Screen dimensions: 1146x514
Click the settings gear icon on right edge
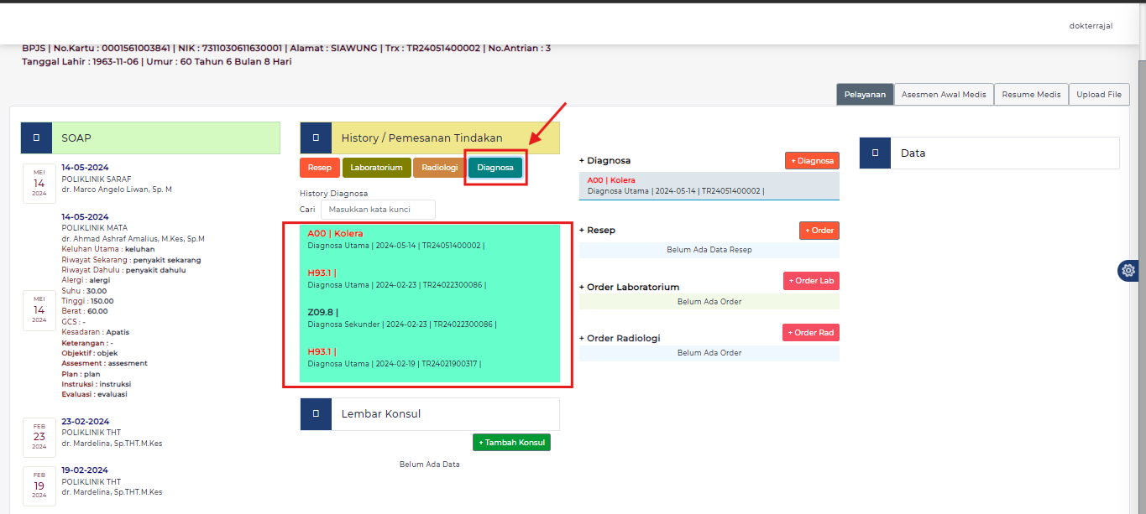tap(1128, 270)
